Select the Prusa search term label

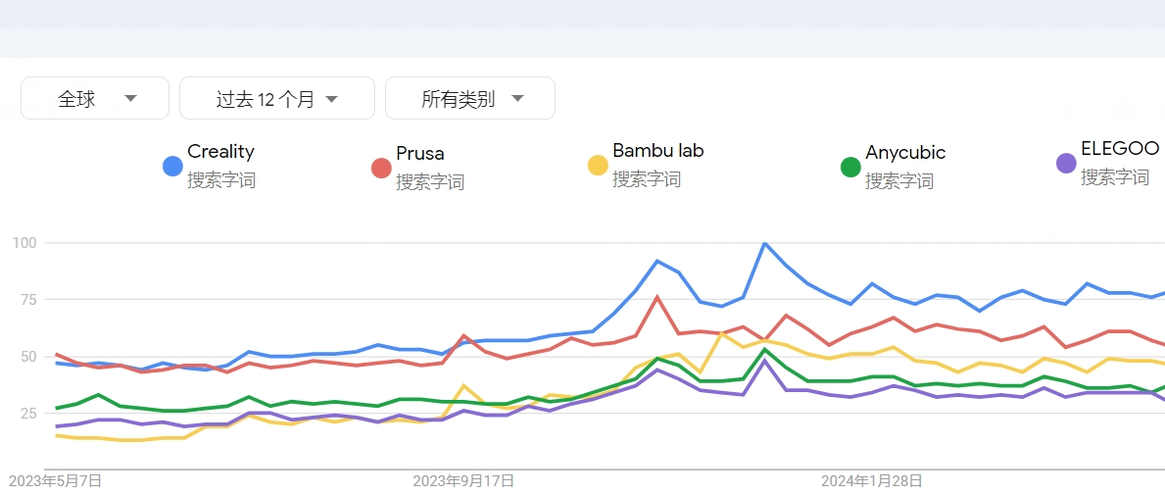pos(419,154)
